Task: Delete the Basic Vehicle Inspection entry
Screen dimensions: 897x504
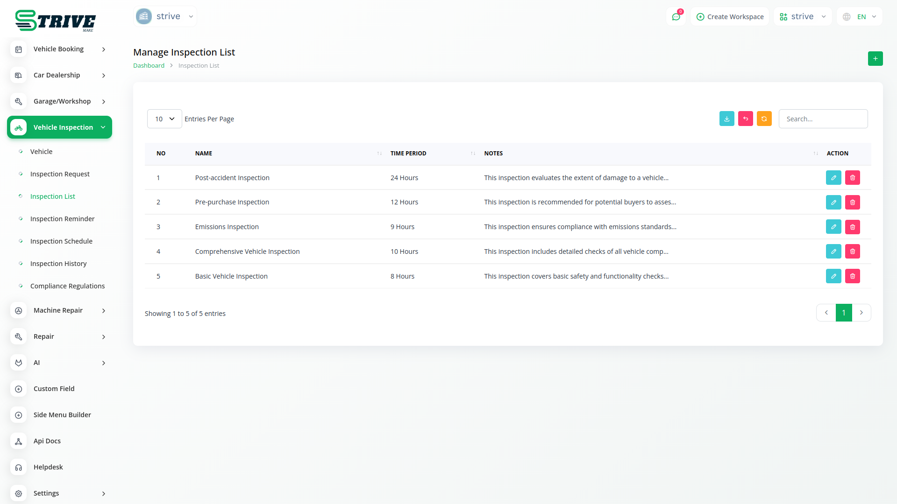Action: tap(852, 276)
